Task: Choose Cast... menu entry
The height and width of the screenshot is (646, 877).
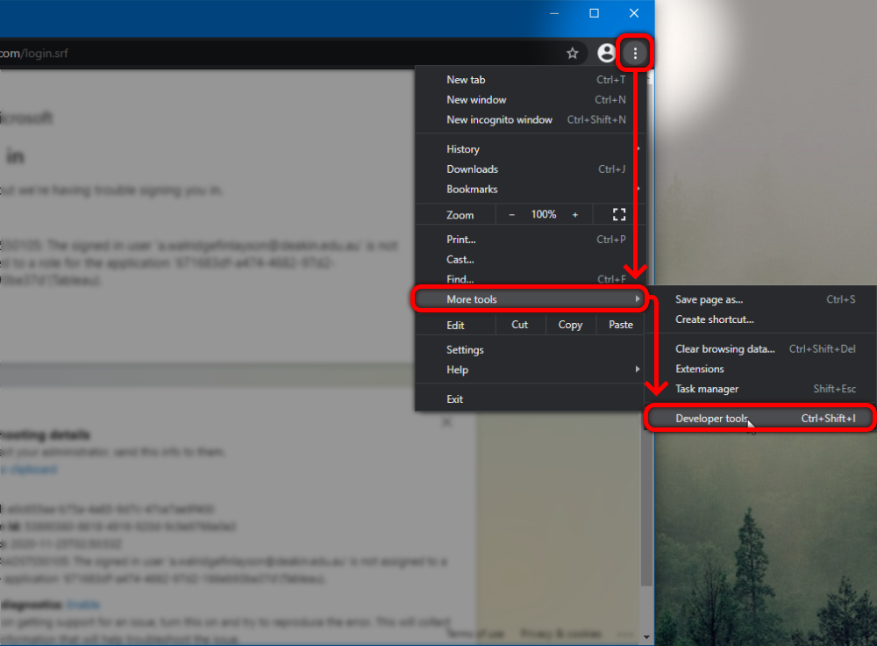Action: click(531, 259)
